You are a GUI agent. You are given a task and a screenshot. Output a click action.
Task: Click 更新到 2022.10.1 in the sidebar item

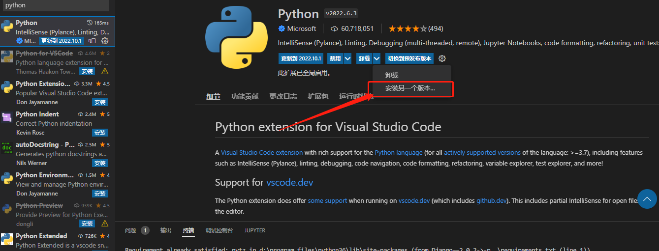tap(62, 41)
